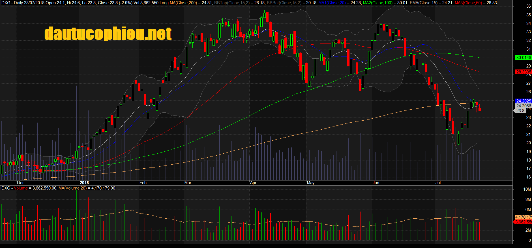
Task: Click the Apr marker on time axis
Action: click(x=253, y=183)
